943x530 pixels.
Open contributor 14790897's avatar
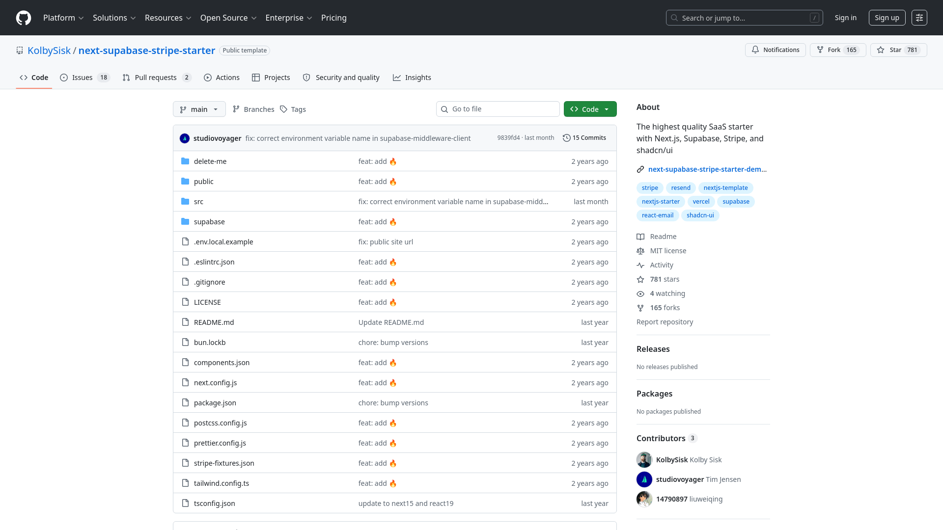pyautogui.click(x=644, y=499)
